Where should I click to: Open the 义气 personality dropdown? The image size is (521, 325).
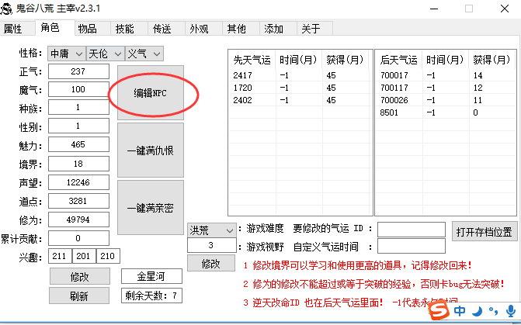coord(144,54)
